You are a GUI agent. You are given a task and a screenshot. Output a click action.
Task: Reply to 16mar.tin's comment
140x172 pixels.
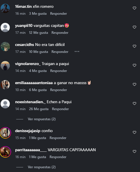coord(58,14)
